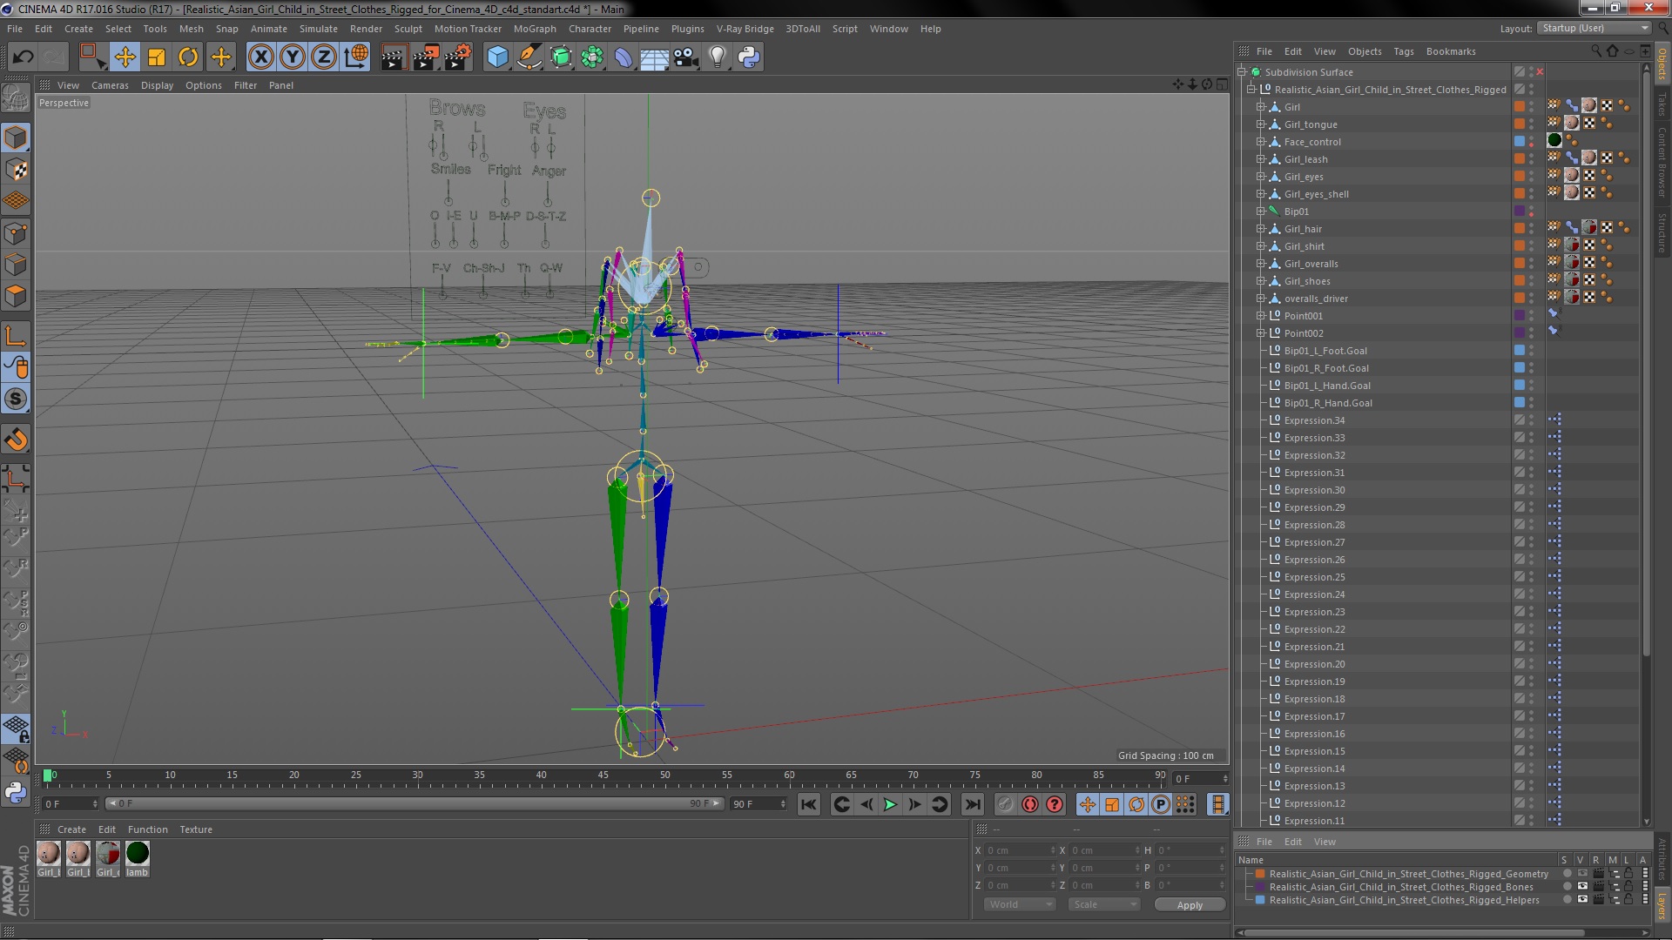Click the X position coordinate field
Image resolution: width=1672 pixels, height=940 pixels.
pos(1019,850)
